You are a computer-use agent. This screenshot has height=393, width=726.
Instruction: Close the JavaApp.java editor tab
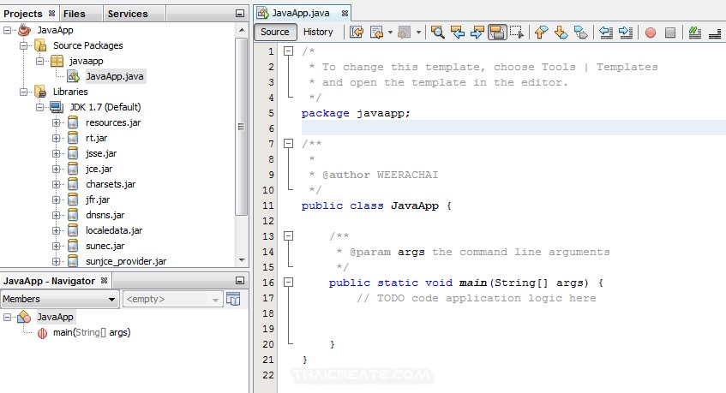click(345, 14)
